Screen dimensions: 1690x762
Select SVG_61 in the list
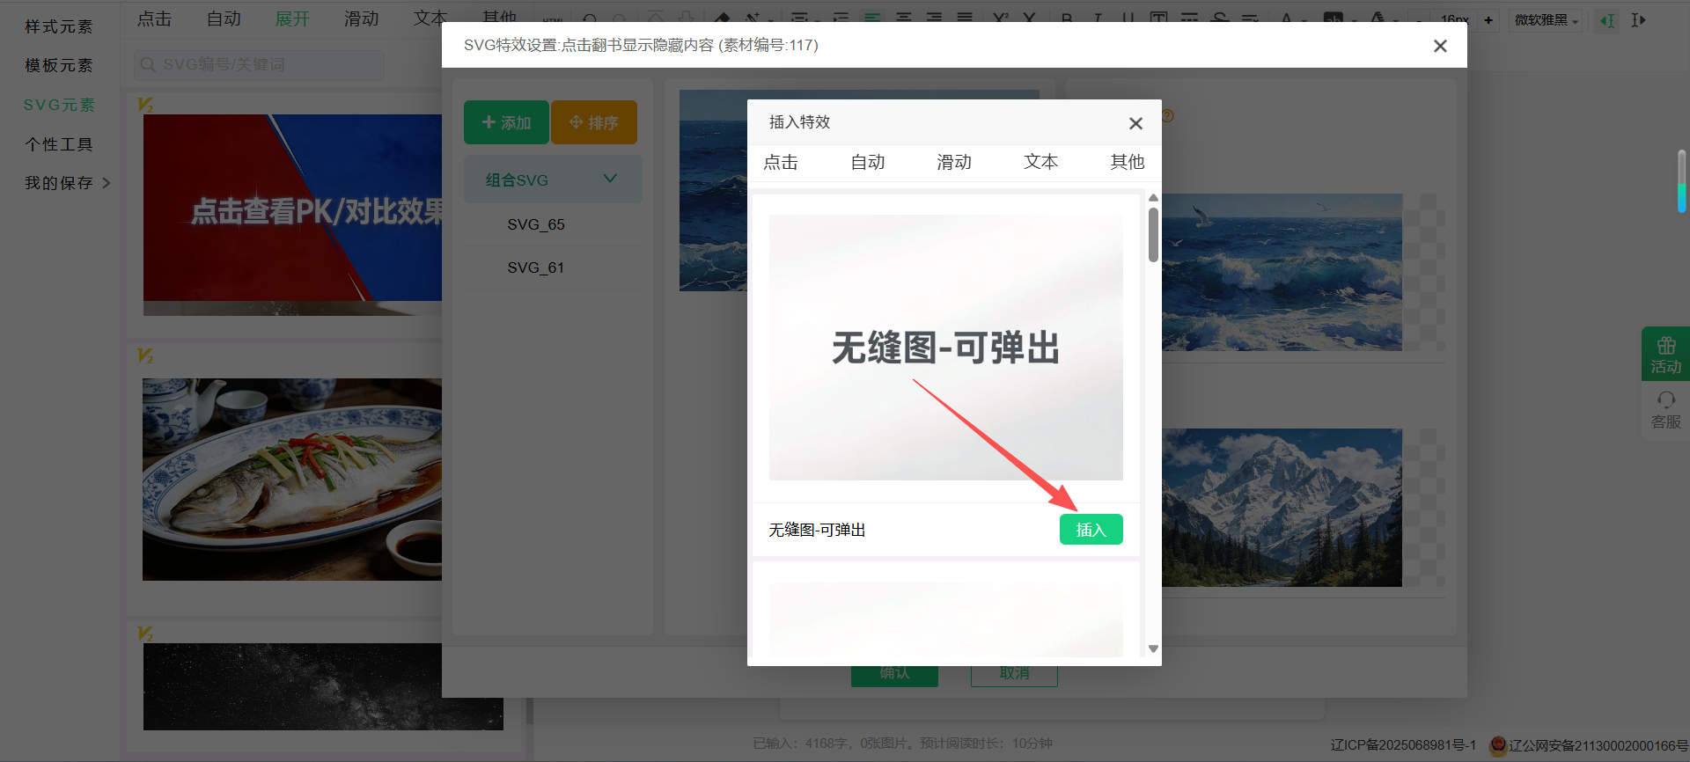pos(536,268)
